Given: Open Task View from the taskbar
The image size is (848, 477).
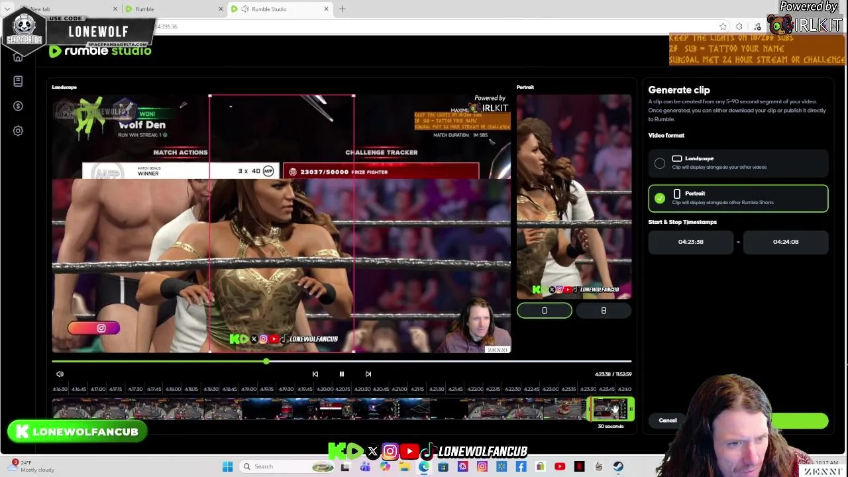Looking at the screenshot, I should [x=345, y=467].
